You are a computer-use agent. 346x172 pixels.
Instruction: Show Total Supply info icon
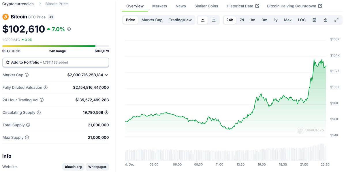tap(28, 125)
